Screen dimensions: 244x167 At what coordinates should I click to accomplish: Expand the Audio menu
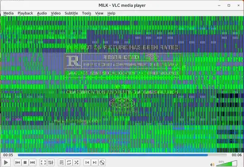click(x=42, y=14)
